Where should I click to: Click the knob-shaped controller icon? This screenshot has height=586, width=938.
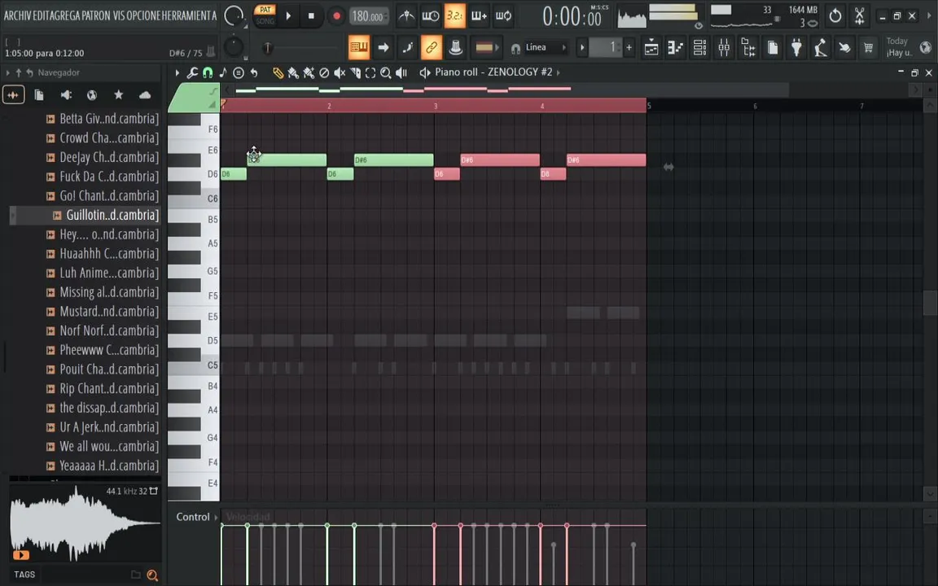[x=455, y=47]
